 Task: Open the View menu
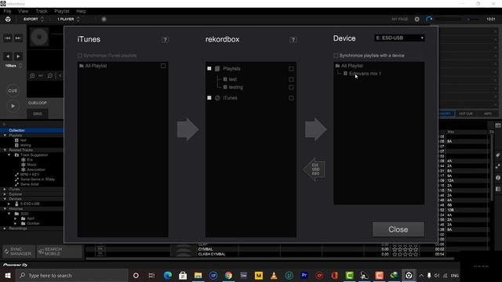click(23, 11)
